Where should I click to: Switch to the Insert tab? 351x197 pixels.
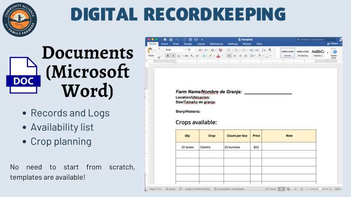(165, 44)
